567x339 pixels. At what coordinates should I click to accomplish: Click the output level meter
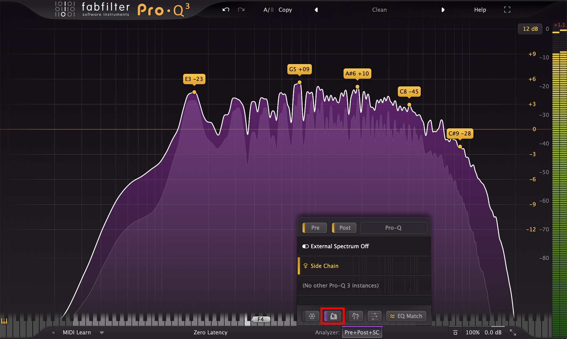(x=559, y=183)
